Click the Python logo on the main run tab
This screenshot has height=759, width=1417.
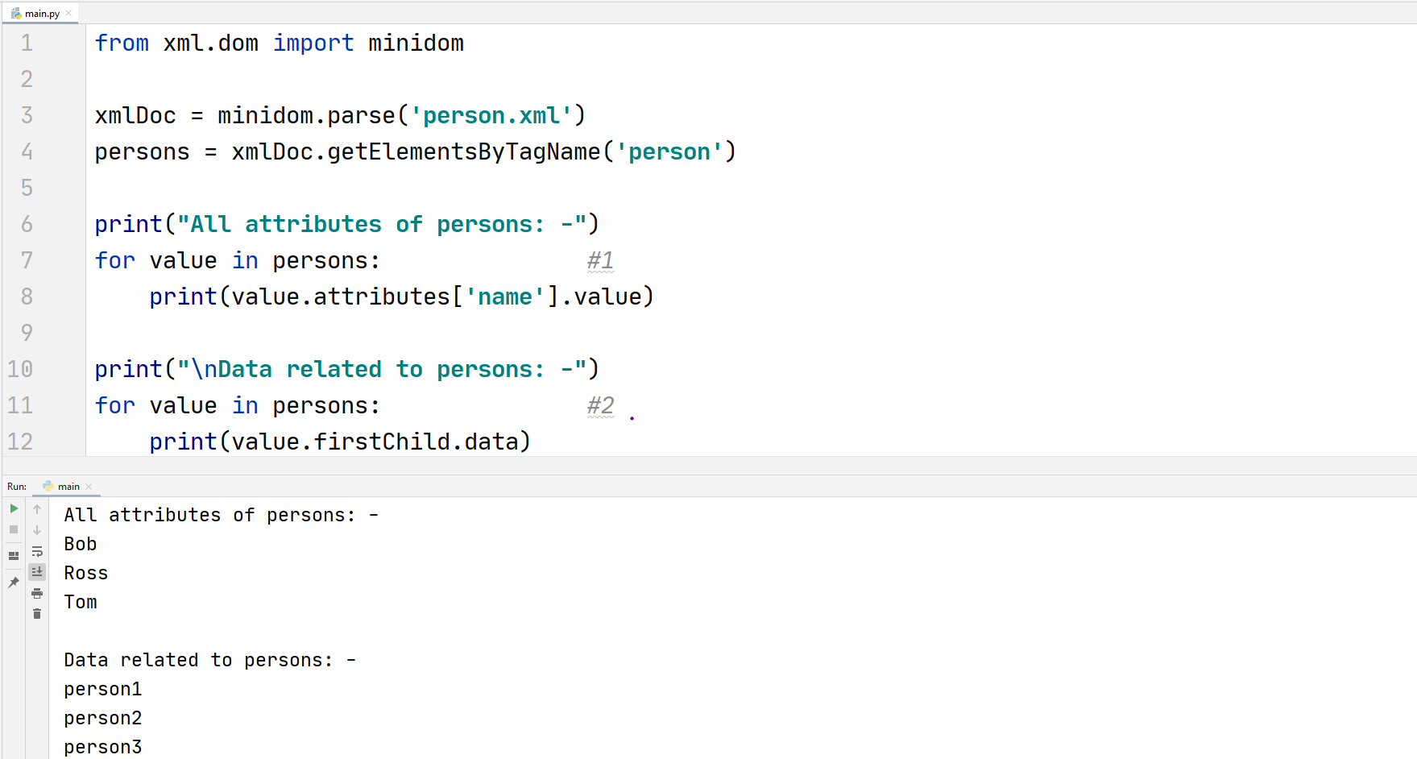(x=48, y=486)
